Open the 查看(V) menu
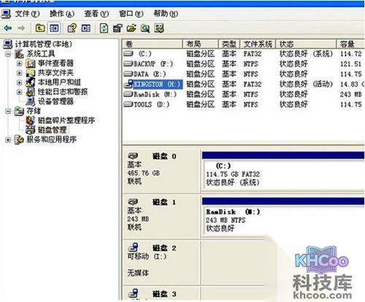The height and width of the screenshot is (302, 365). [96, 14]
